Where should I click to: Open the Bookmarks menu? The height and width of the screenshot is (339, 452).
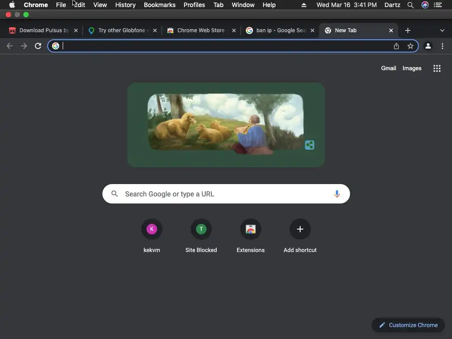(x=160, y=5)
